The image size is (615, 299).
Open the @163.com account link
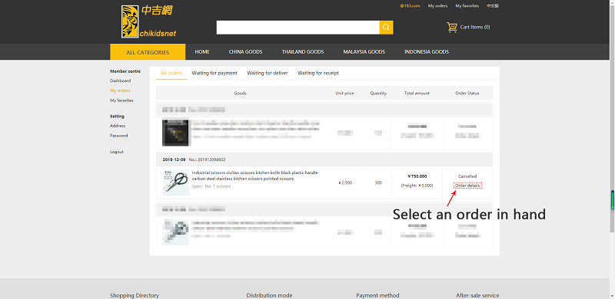[410, 6]
